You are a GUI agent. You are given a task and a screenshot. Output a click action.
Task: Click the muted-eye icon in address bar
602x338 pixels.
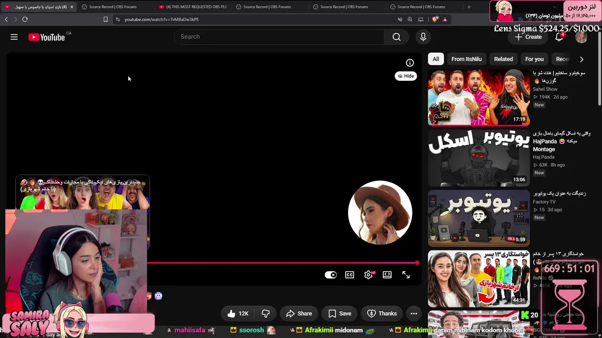coord(400,19)
